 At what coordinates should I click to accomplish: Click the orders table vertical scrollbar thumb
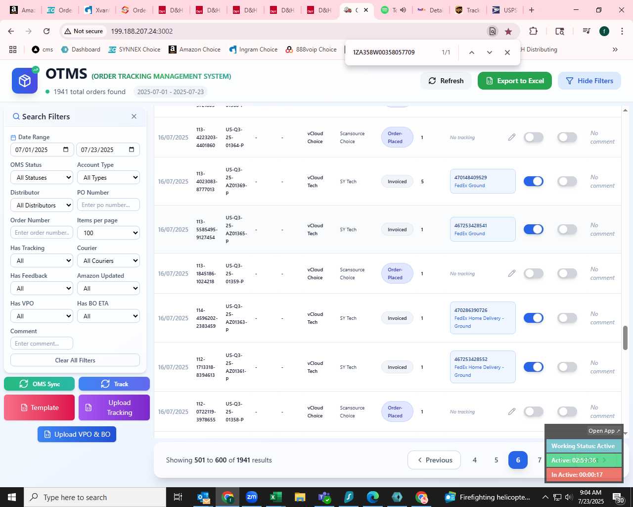pos(625,338)
